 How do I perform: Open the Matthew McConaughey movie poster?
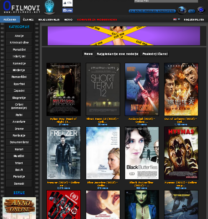[x=103, y=205]
